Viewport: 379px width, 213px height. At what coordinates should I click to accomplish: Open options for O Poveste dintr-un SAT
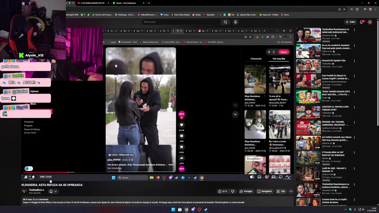354,153
